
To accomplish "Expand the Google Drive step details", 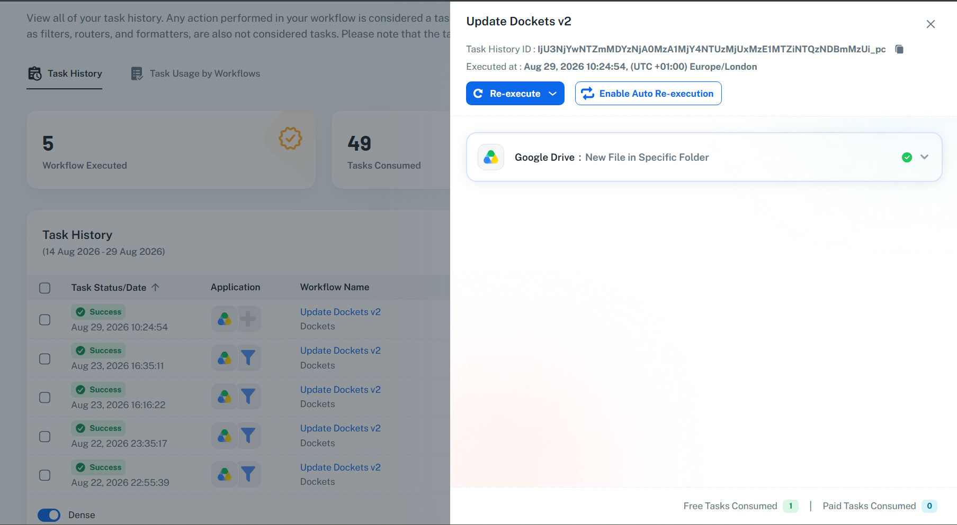I will pos(925,157).
